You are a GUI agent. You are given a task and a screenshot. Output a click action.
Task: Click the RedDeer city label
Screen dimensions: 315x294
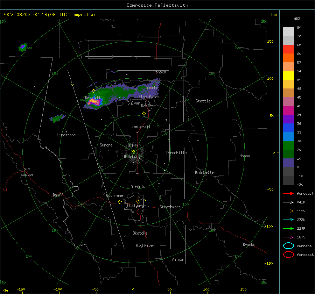click(148, 106)
